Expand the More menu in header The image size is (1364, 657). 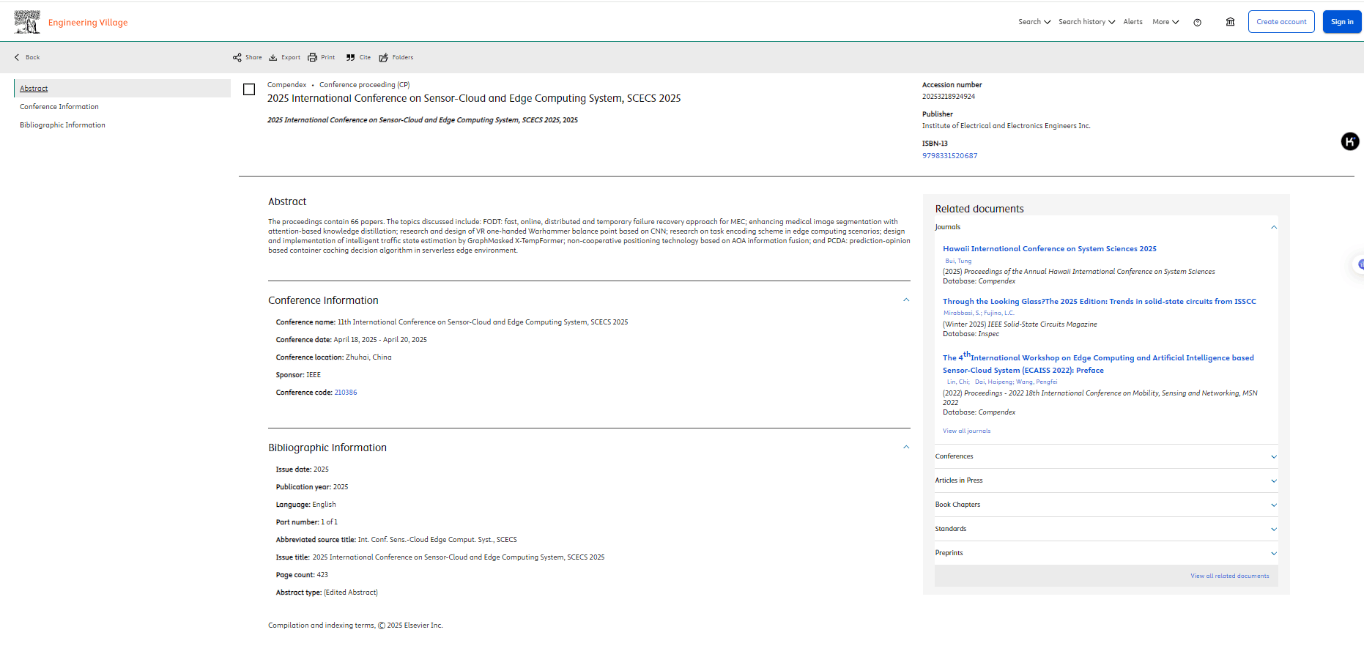[x=1165, y=22]
